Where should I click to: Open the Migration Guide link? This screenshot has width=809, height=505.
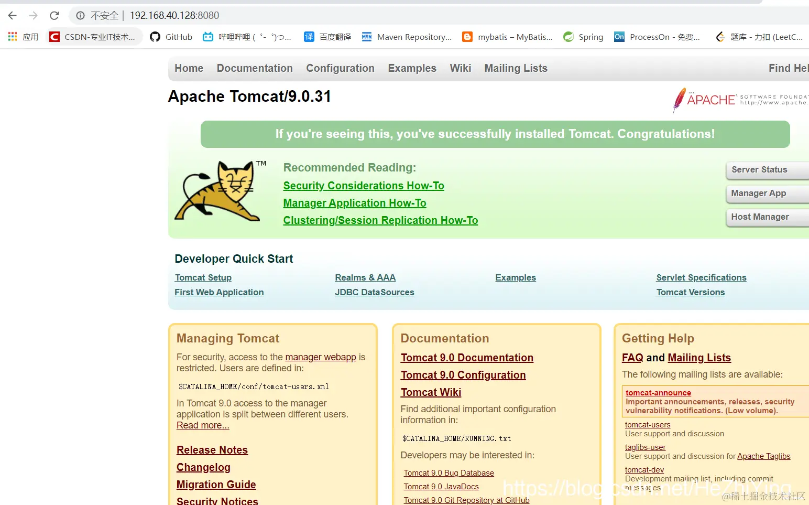coord(216,485)
